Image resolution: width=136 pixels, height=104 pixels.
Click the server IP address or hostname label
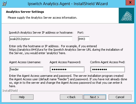tap(41, 33)
